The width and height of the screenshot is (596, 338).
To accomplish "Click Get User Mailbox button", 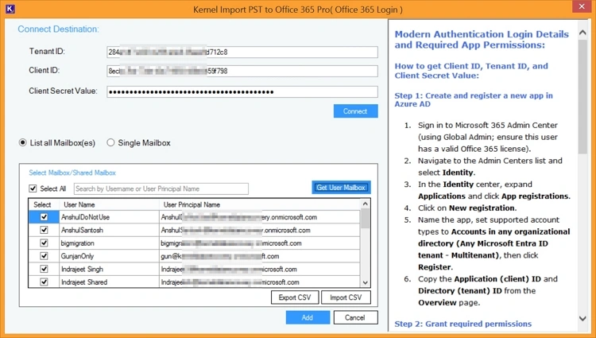I will click(x=341, y=188).
